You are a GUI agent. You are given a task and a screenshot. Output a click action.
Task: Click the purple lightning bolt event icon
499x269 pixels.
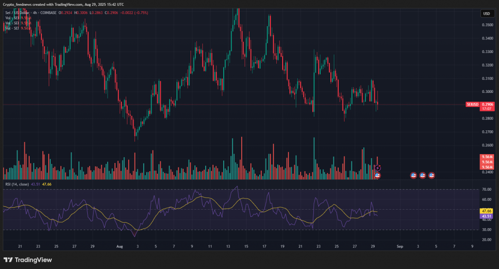tap(377, 168)
